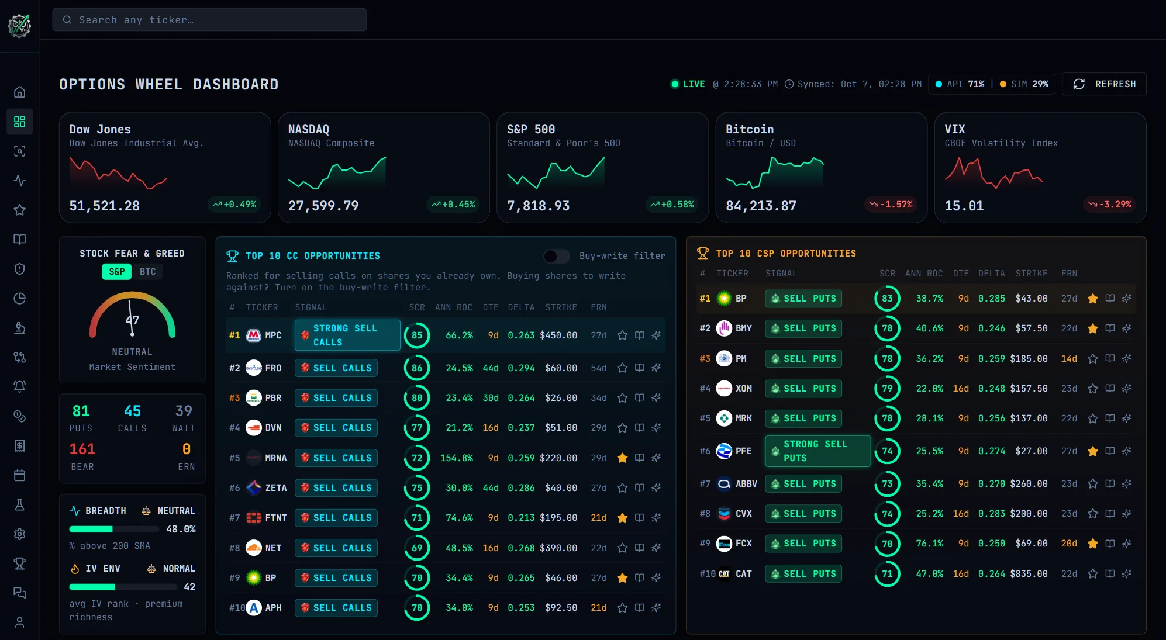Open the shield sidebar icon

tap(19, 269)
